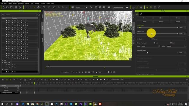
Task: Toggle the Switcher track circle icon
Action: (x=18, y=90)
